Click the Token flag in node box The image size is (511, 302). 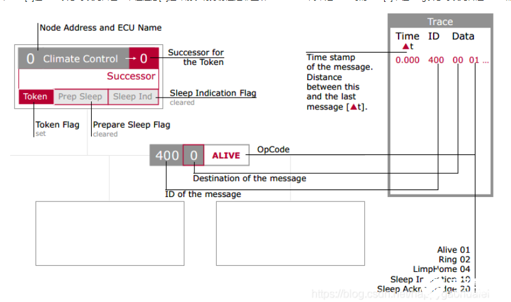pos(36,97)
